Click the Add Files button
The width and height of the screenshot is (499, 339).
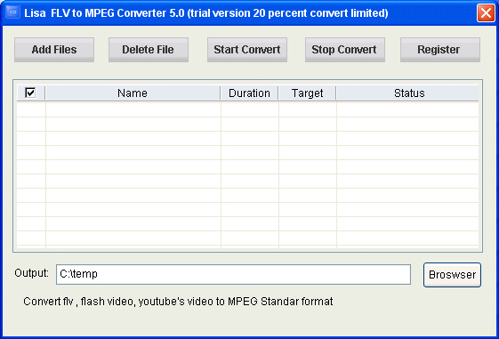click(54, 50)
